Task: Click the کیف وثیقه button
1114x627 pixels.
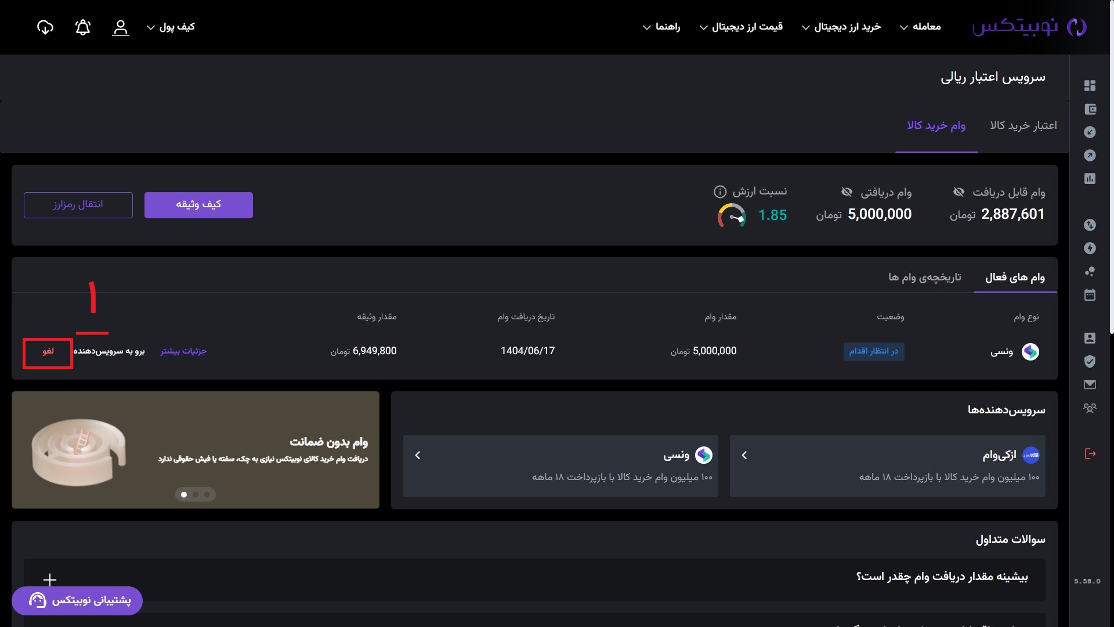Action: 198,205
